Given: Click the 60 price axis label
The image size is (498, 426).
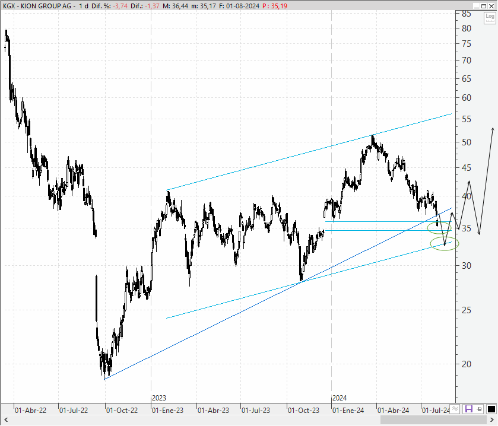Looking at the screenshot, I should tap(466, 98).
